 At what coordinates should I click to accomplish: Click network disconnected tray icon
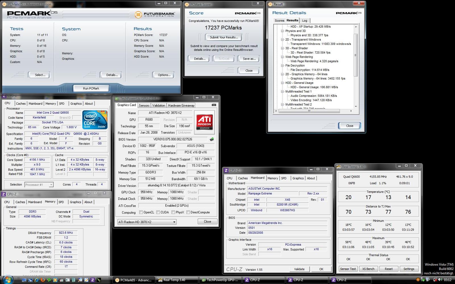click(435, 280)
